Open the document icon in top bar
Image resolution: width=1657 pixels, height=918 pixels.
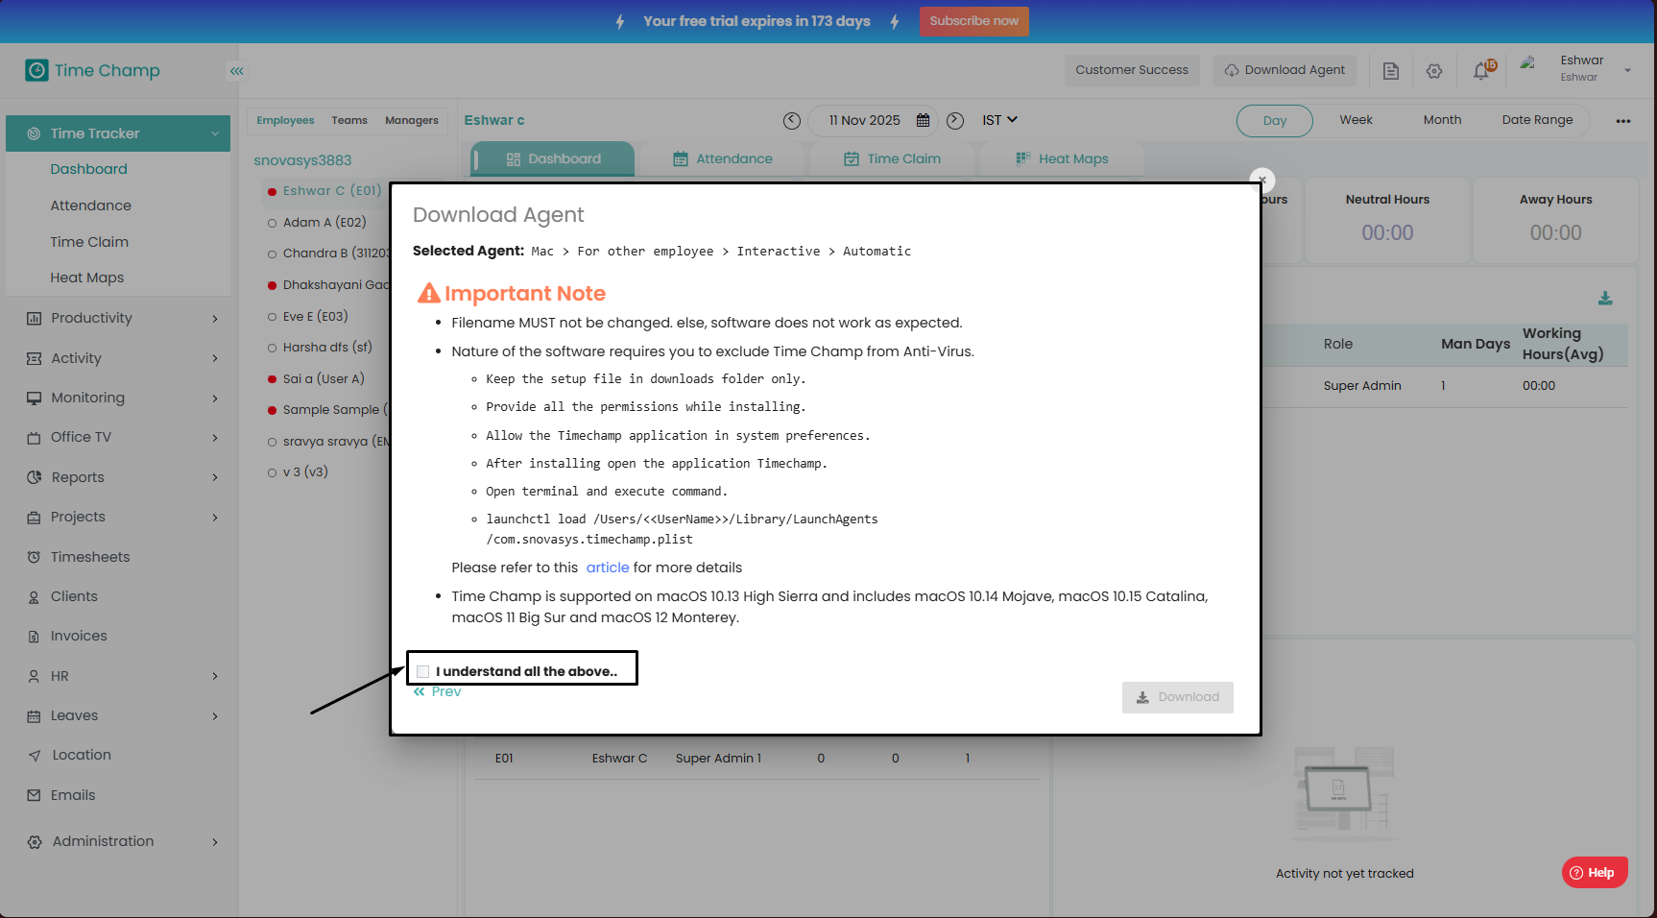(1390, 71)
